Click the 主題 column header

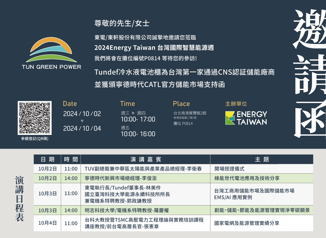point(262,159)
